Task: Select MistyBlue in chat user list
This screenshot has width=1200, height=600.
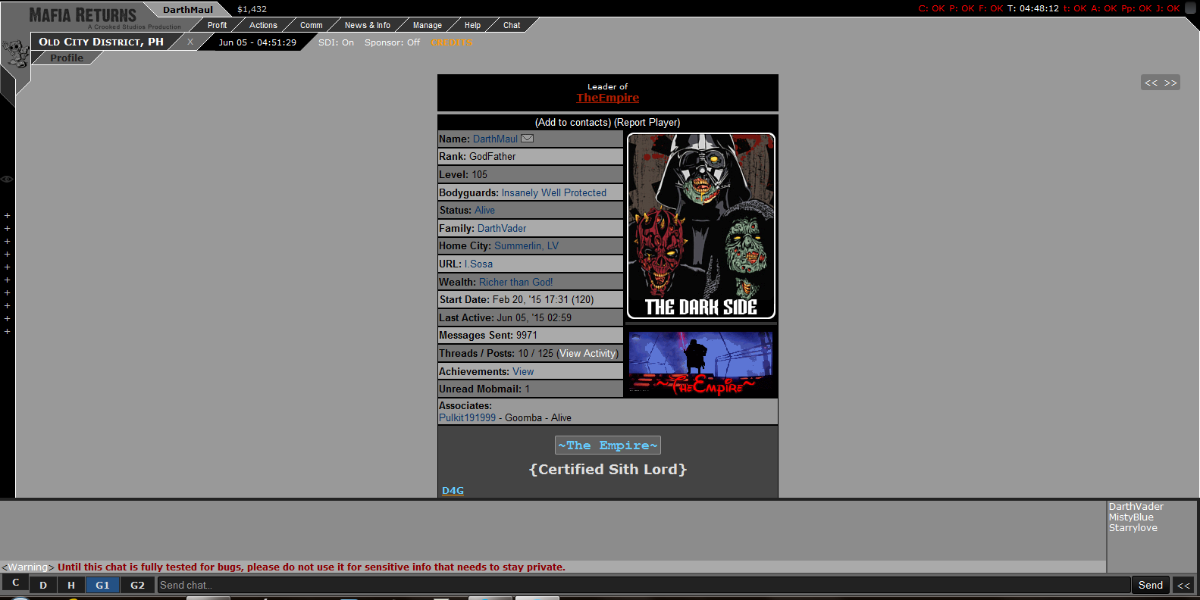Action: coord(1131,517)
